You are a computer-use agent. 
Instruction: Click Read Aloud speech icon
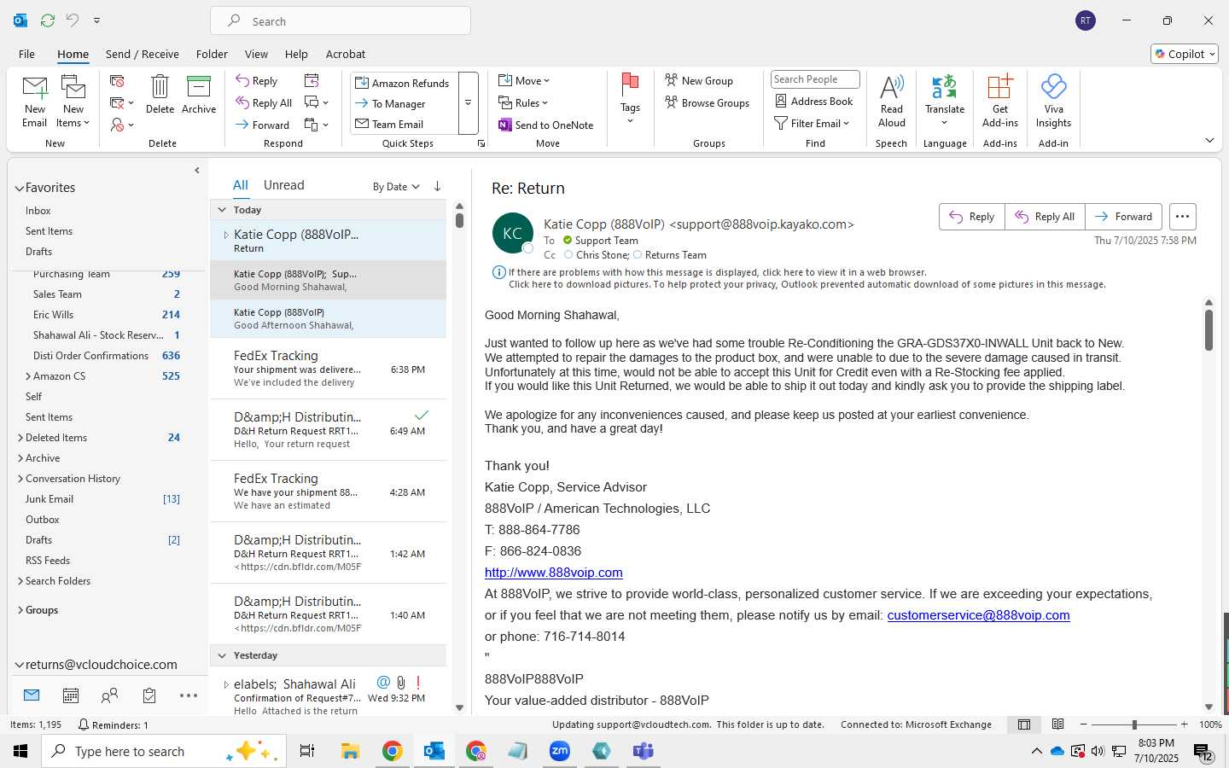(891, 88)
